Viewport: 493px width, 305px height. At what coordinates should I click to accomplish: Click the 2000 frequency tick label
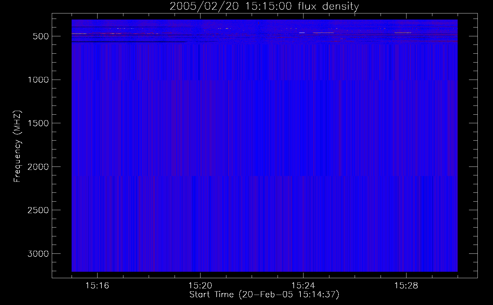(38, 167)
